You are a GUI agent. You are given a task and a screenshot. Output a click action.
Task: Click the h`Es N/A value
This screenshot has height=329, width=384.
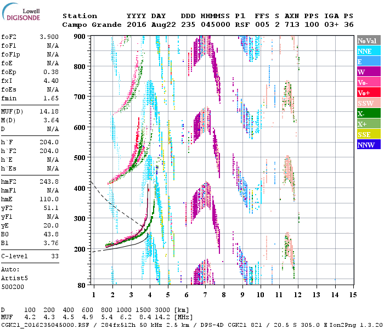pos(53,168)
